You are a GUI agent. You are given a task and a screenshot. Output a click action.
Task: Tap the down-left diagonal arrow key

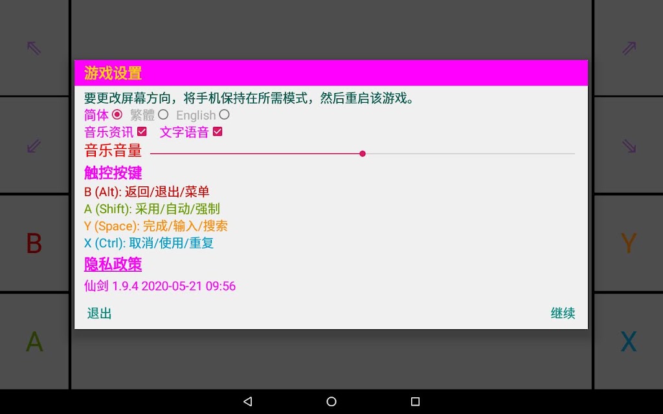click(34, 146)
